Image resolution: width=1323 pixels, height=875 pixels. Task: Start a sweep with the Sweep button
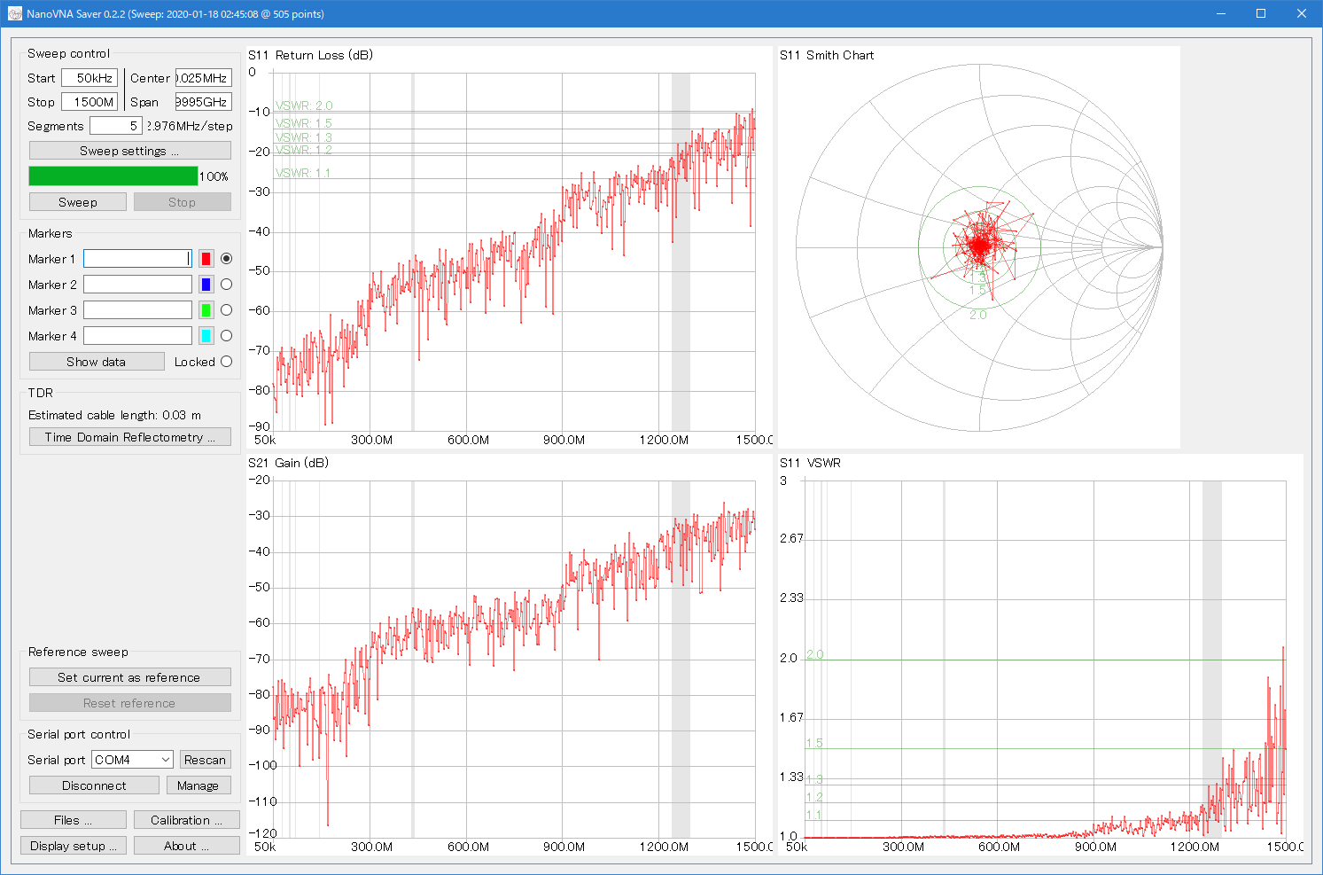point(78,202)
